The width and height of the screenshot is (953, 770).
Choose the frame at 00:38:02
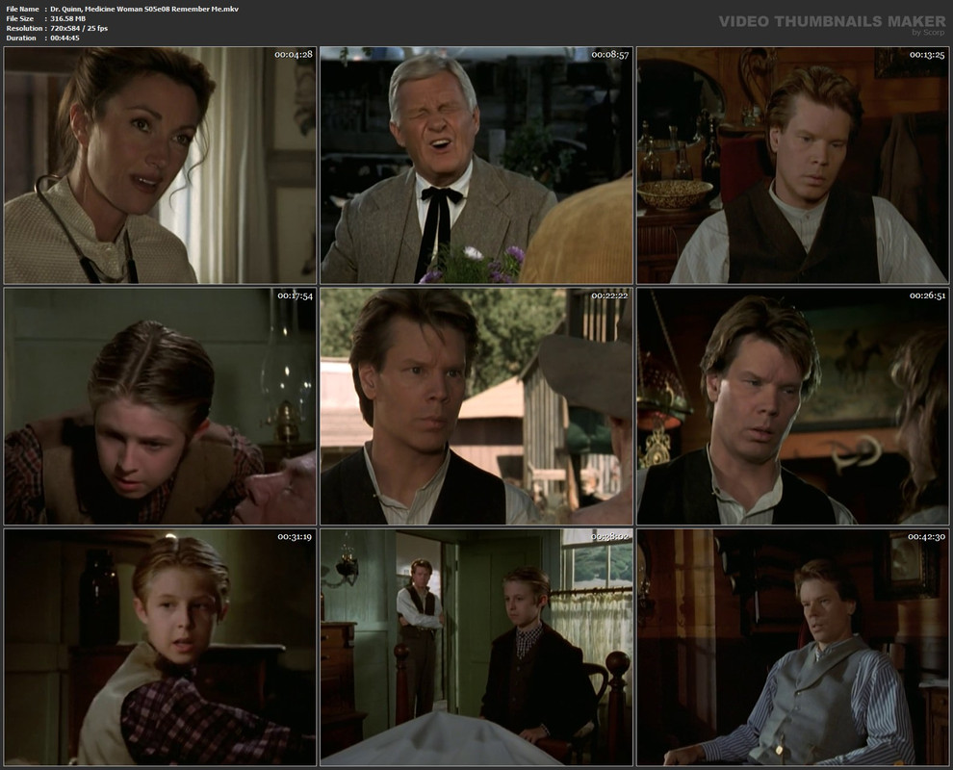[476, 647]
